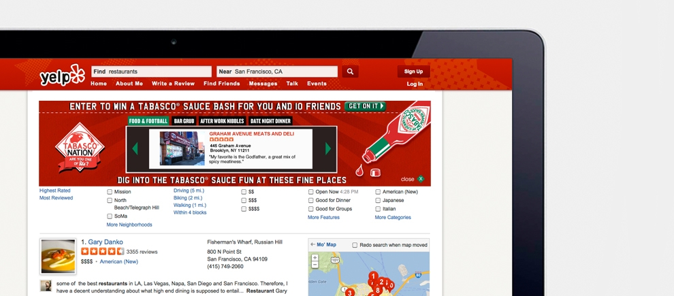
Task: Click the Yelp logo
Action: [x=63, y=76]
